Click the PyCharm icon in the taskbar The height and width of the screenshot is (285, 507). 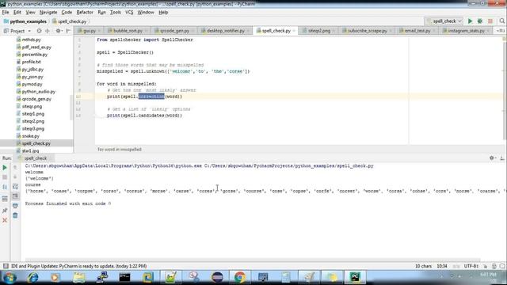pos(355,277)
